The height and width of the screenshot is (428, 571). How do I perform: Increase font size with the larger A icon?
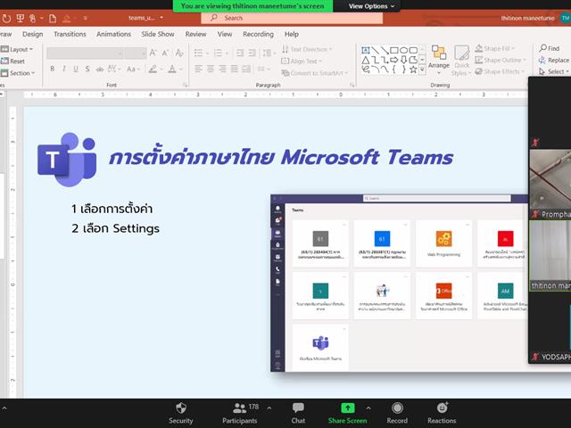click(153, 53)
